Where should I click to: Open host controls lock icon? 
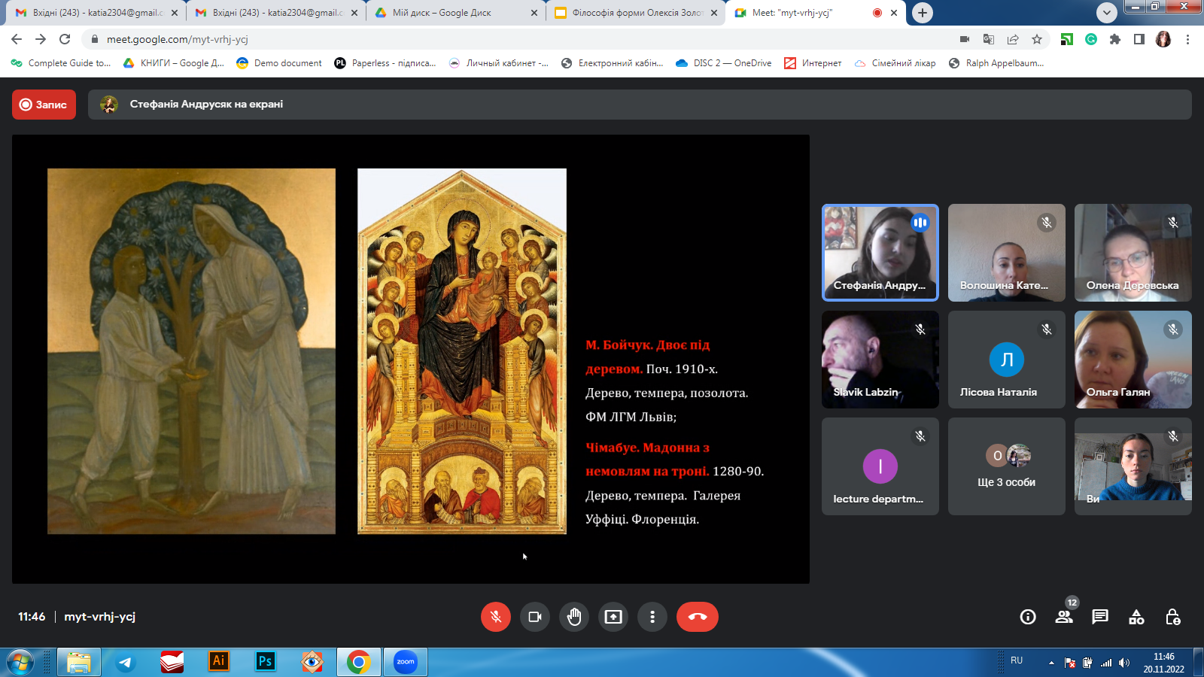coord(1172,617)
